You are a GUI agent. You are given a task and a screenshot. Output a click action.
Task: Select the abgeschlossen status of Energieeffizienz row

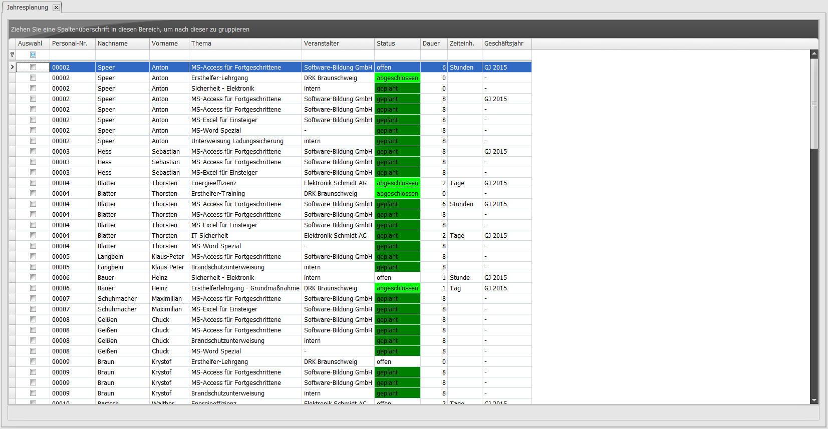coord(397,183)
